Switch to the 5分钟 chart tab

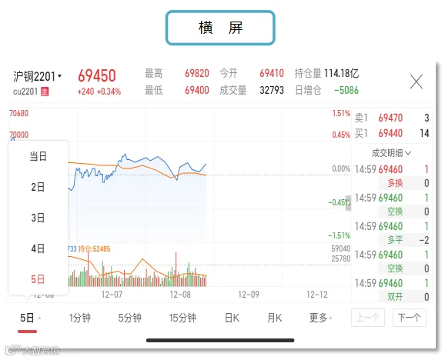(x=129, y=318)
